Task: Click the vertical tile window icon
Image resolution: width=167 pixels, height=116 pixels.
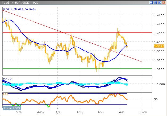Action: (151, 3)
